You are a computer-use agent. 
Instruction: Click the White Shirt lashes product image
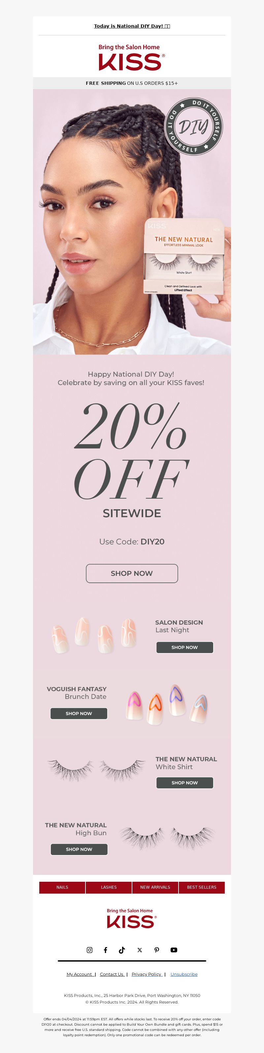coord(96,770)
